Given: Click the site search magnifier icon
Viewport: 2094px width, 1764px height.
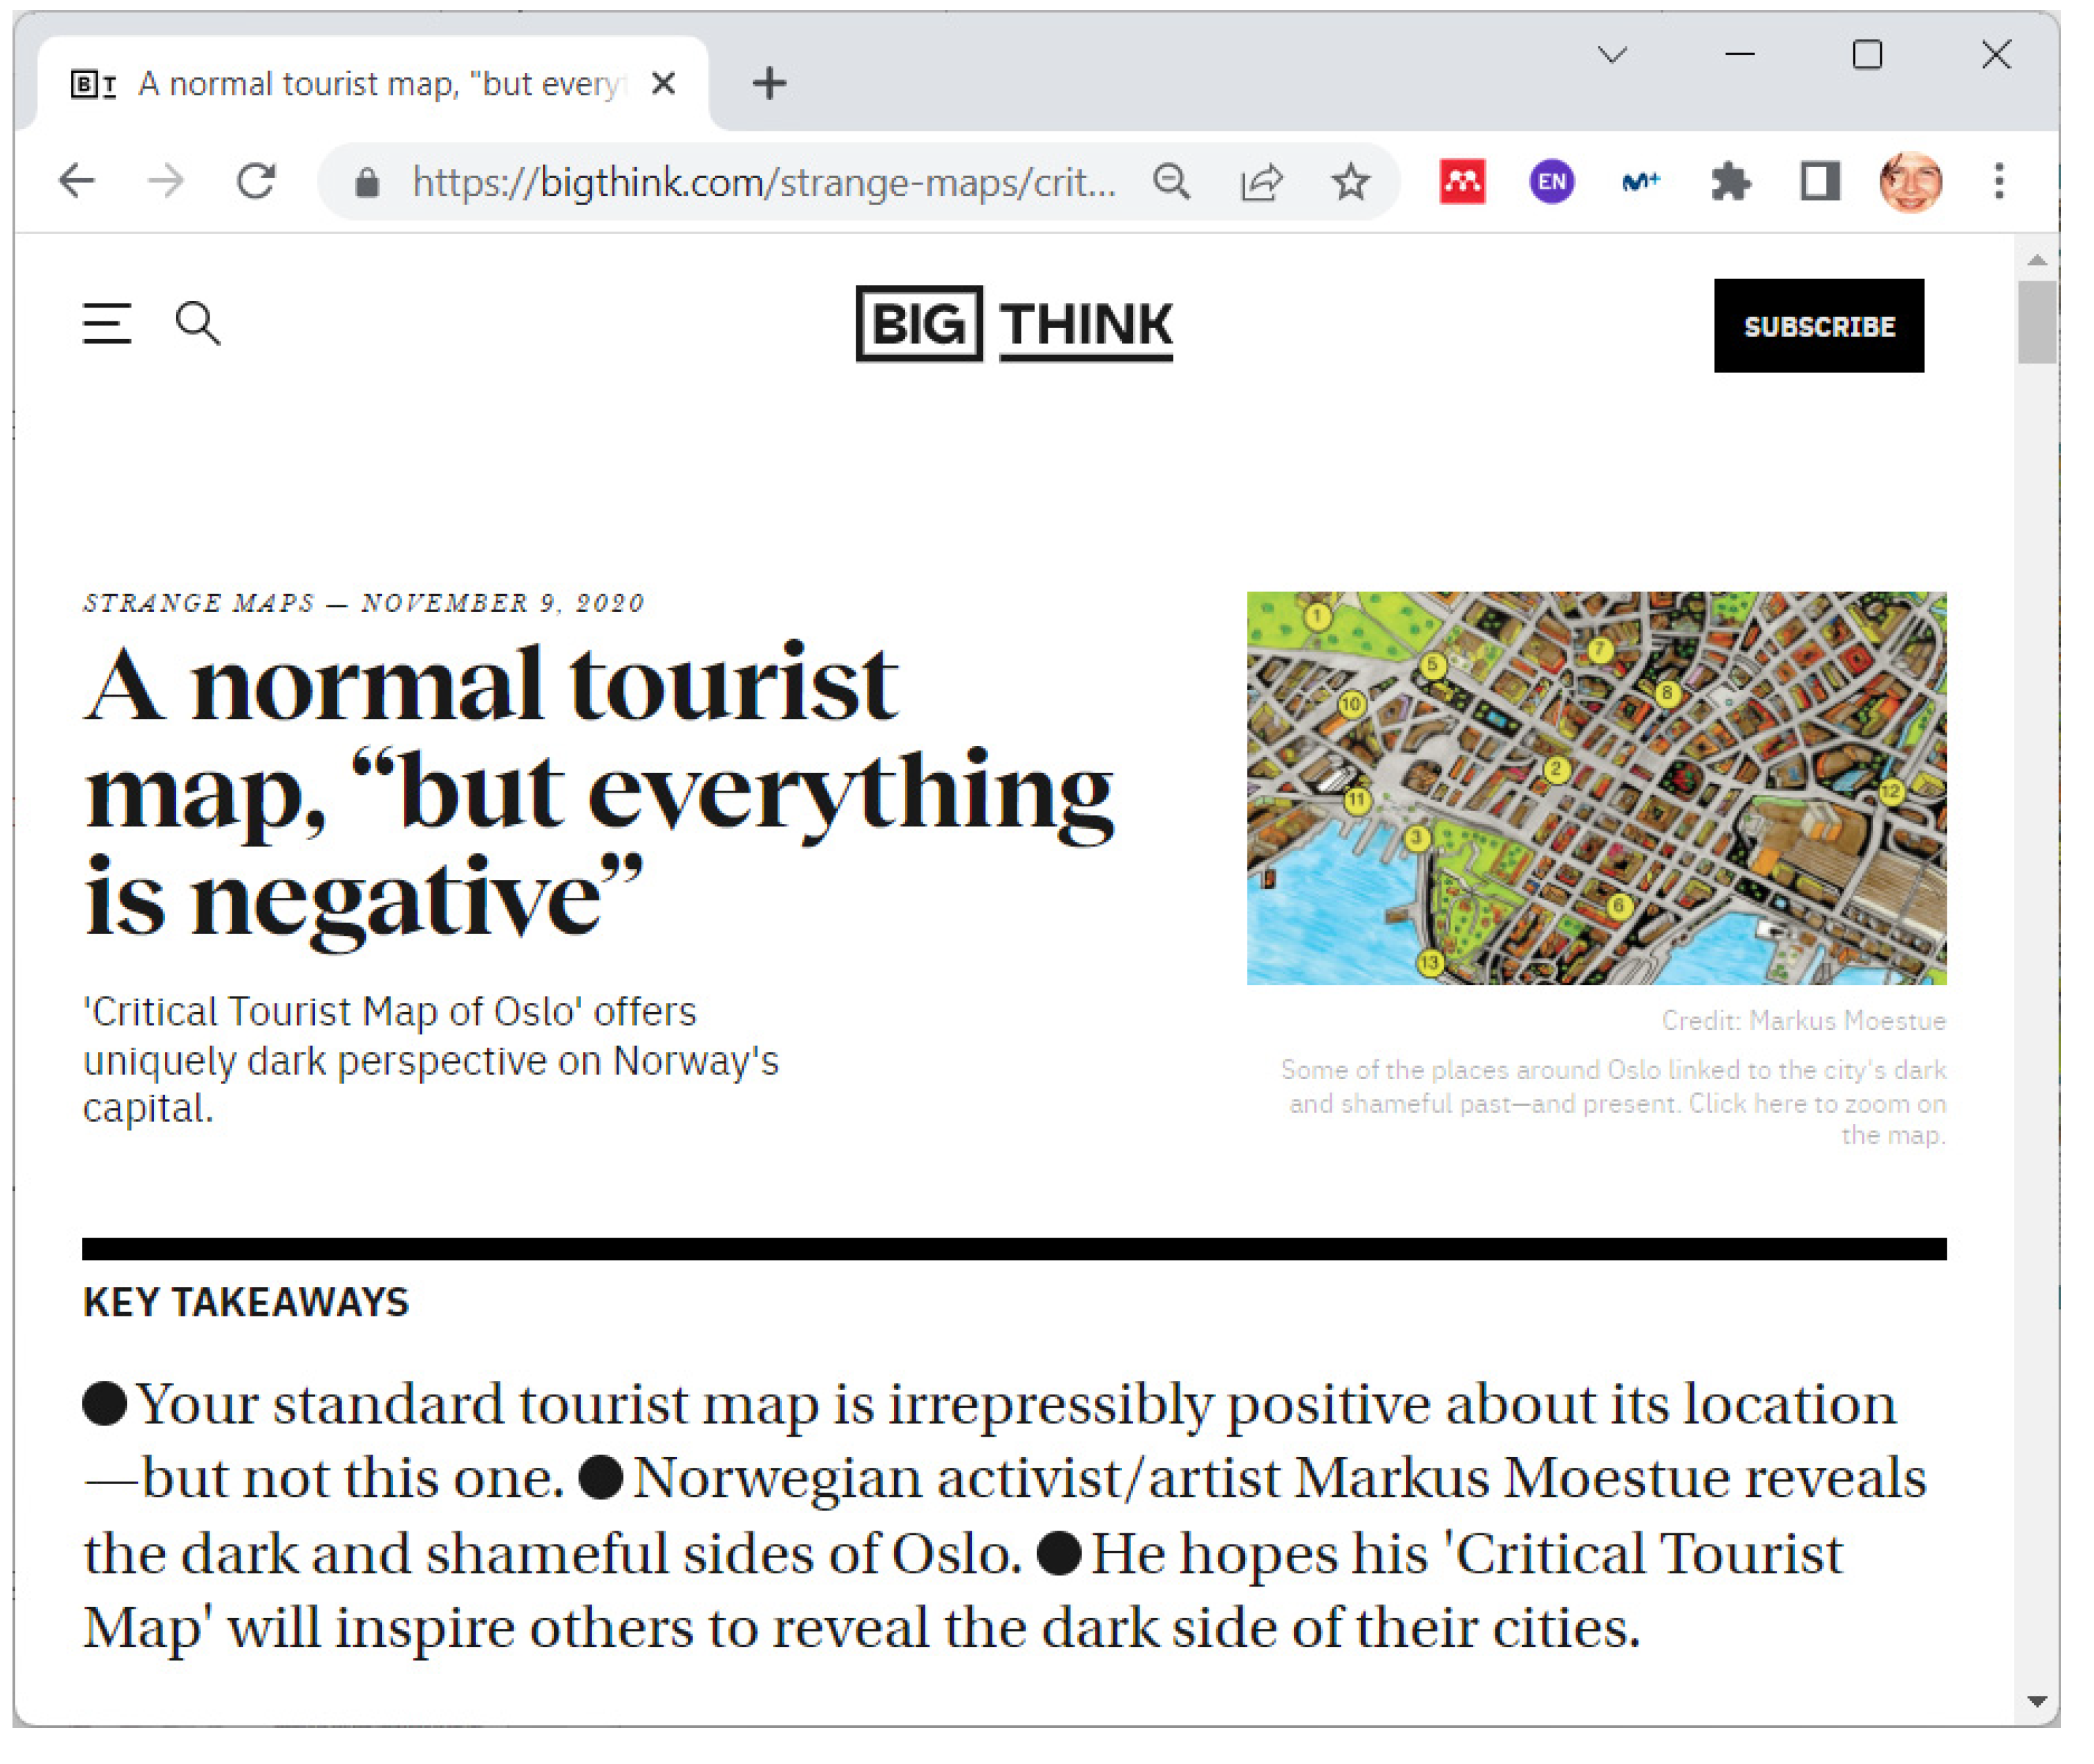Looking at the screenshot, I should (x=197, y=325).
